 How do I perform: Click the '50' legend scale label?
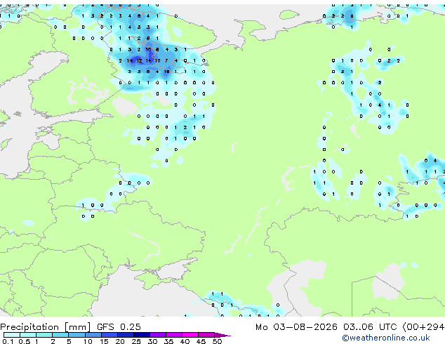click(x=217, y=341)
